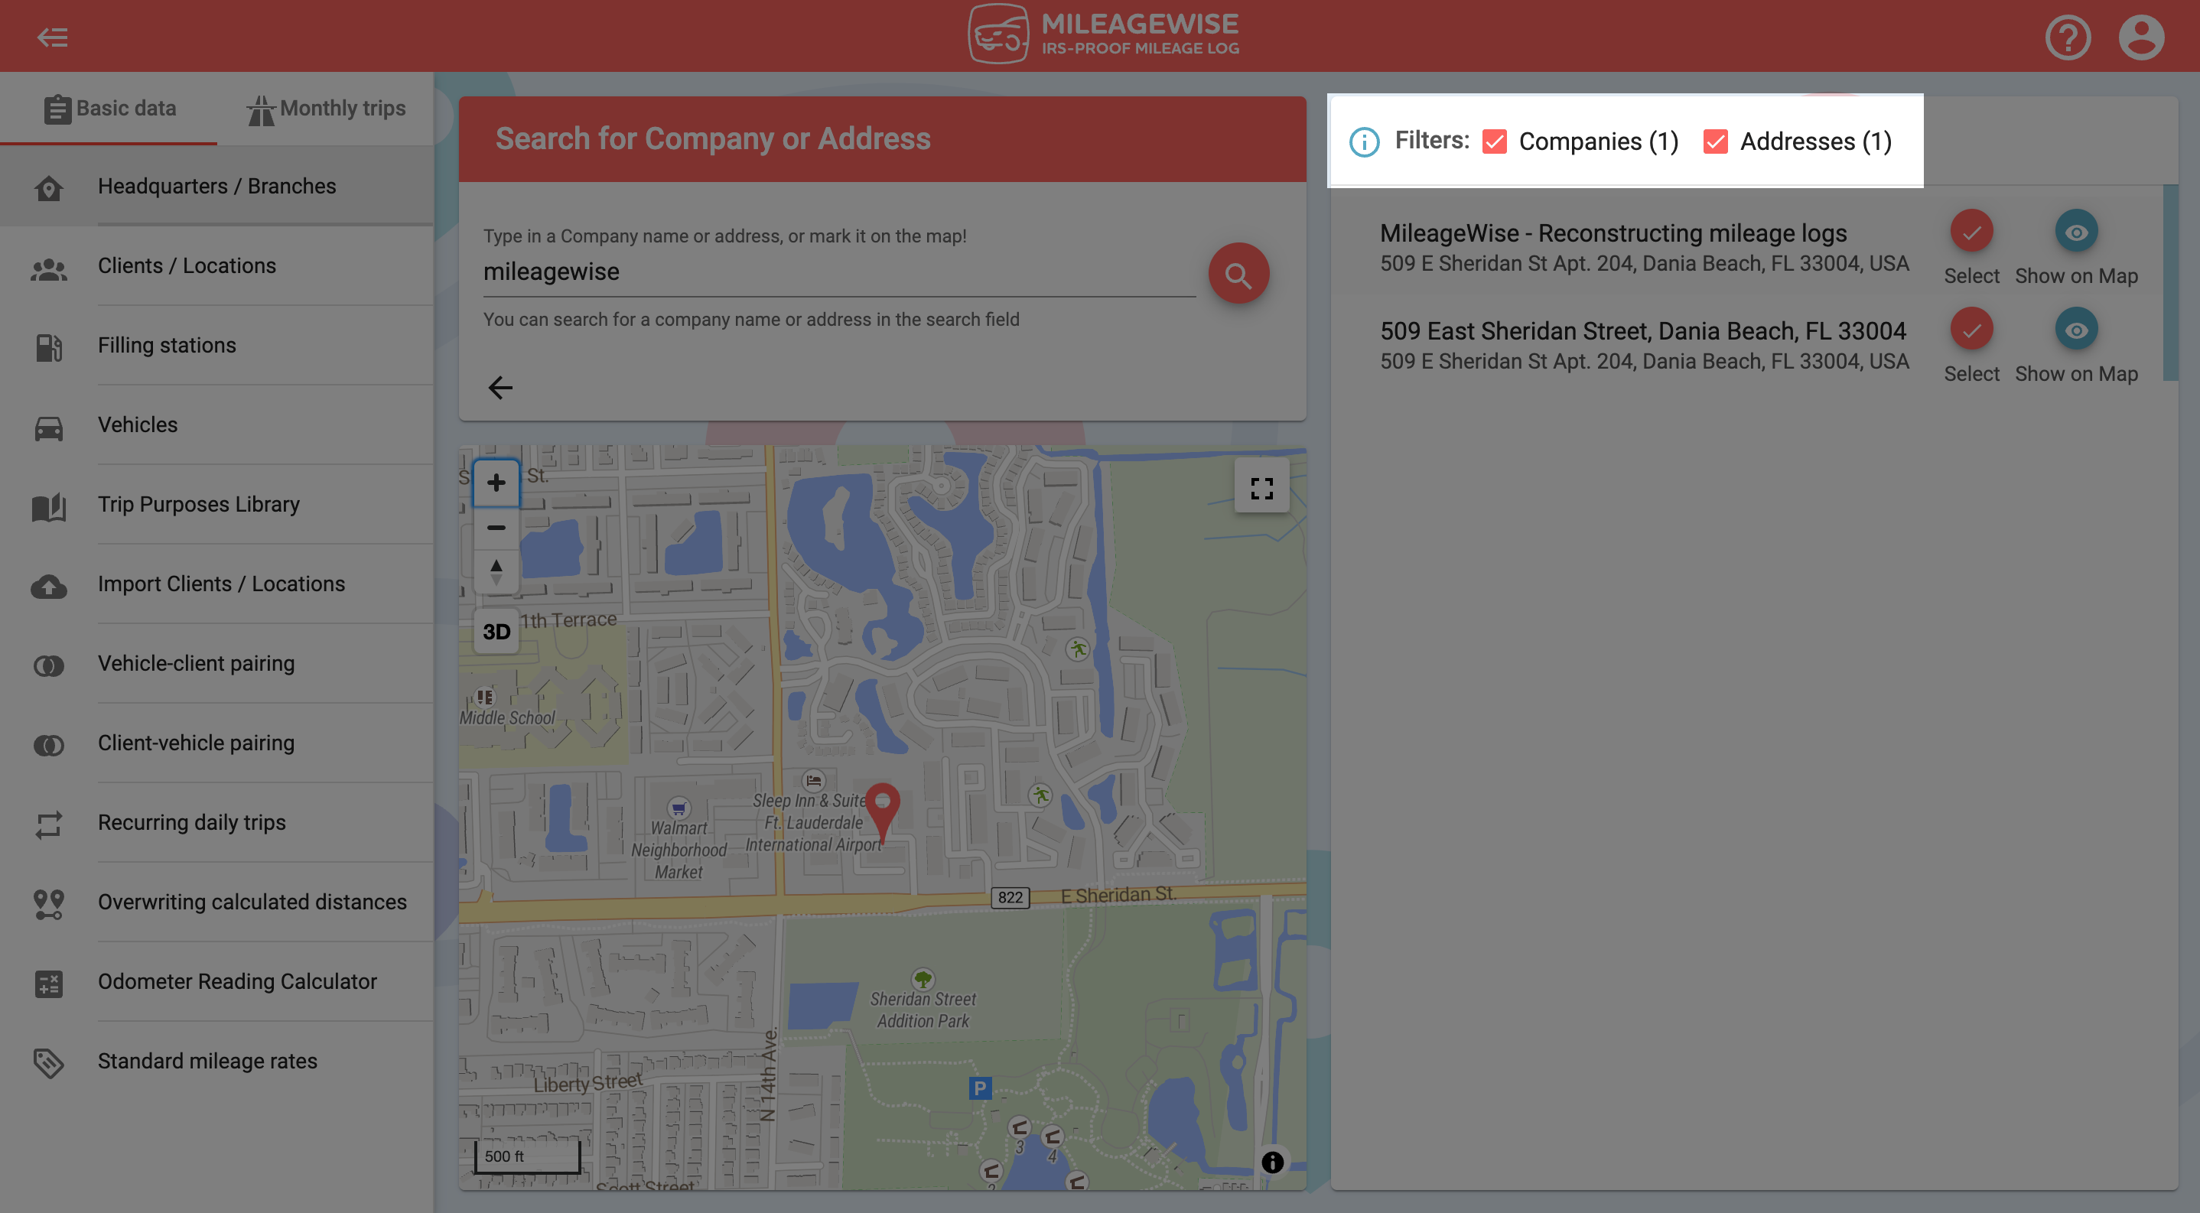Image resolution: width=2200 pixels, height=1213 pixels.
Task: Click the Sheridan Street Addition Park map label
Action: [x=923, y=1009]
